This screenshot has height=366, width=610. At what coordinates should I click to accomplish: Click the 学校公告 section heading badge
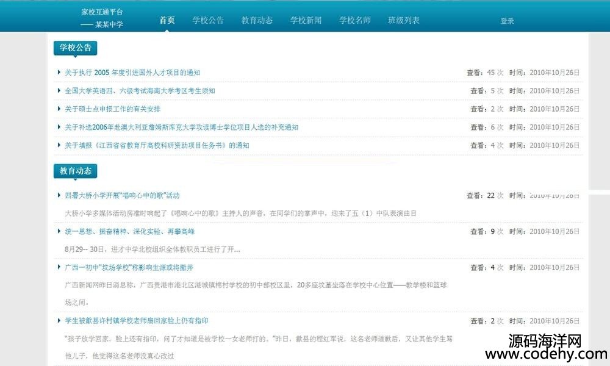tap(75, 49)
